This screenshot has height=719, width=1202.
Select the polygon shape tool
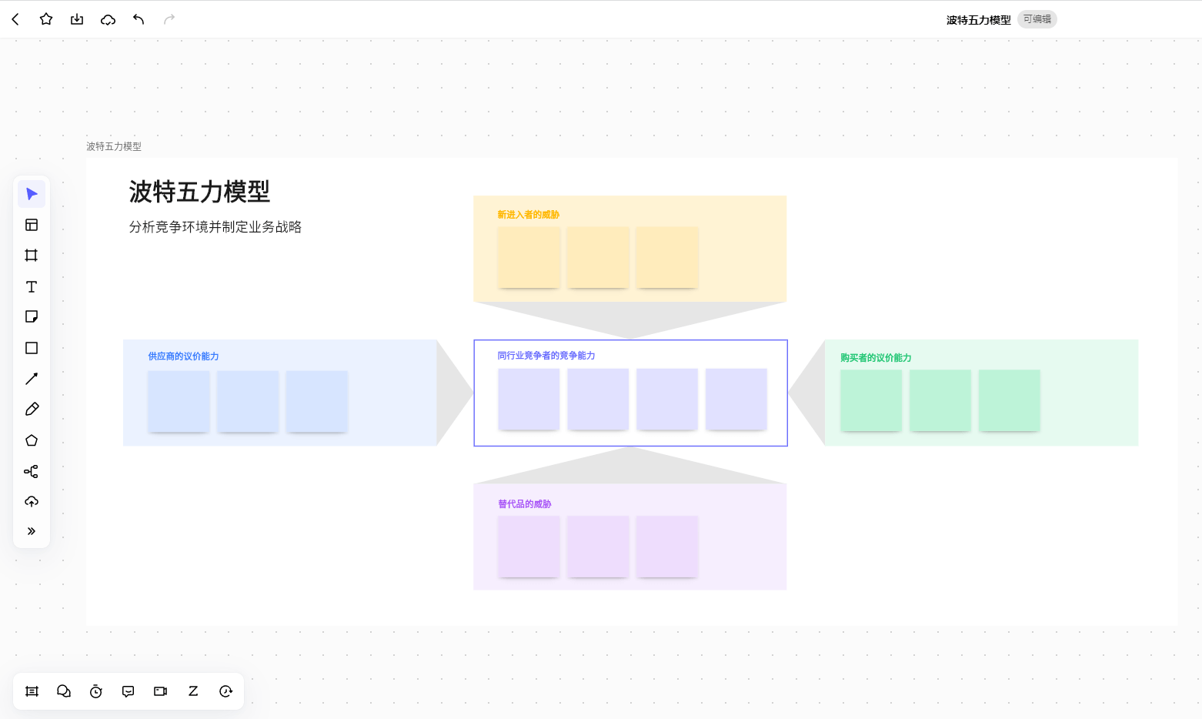[x=32, y=440]
